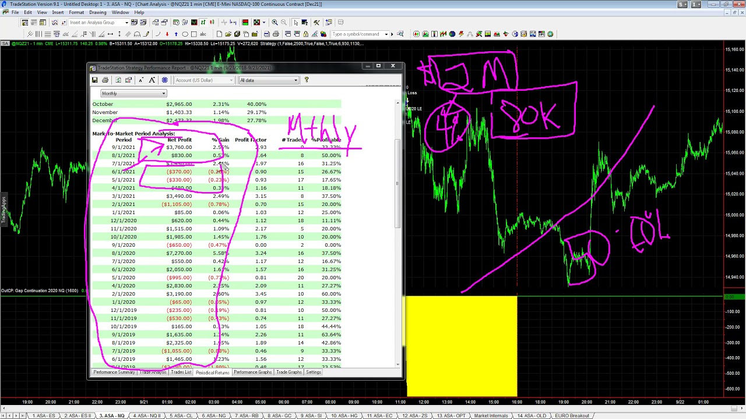Open the report Settings tab
This screenshot has width=746, height=419.
tap(314, 372)
